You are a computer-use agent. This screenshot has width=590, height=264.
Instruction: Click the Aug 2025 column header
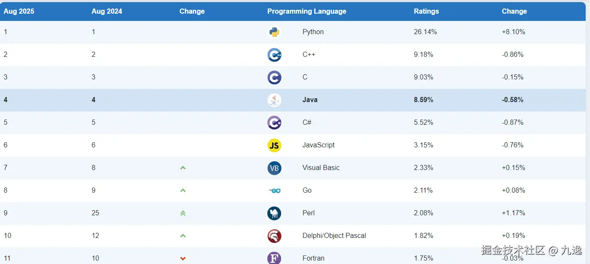[x=19, y=12]
